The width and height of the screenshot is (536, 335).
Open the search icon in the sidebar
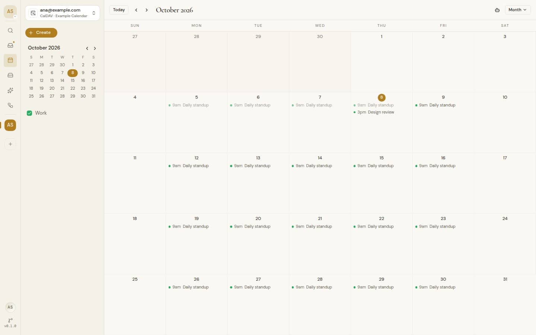coord(10,31)
